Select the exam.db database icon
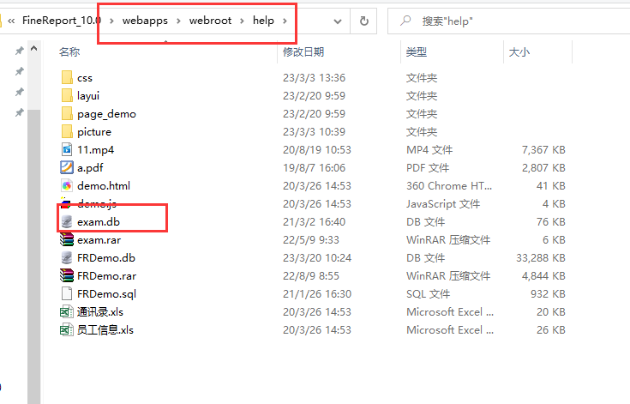The height and width of the screenshot is (404, 630). 67,221
